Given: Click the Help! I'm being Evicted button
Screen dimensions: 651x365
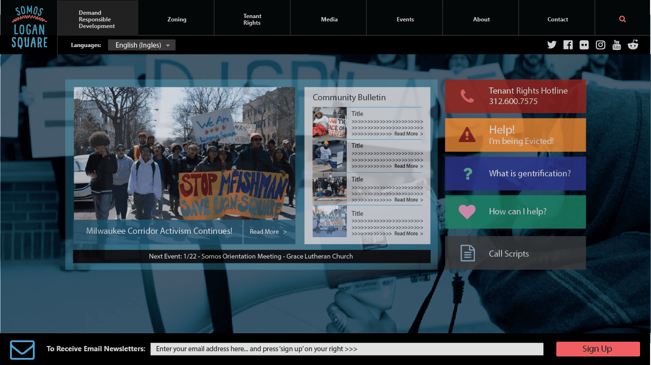Looking at the screenshot, I should 515,135.
